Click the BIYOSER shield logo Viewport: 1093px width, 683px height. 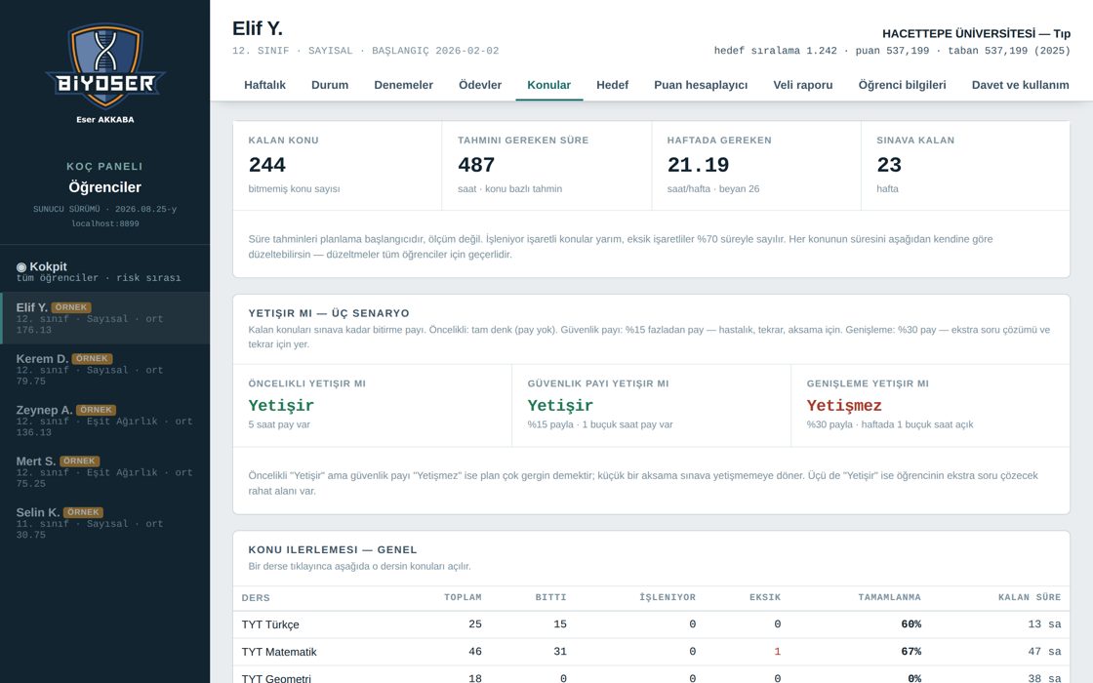pyautogui.click(x=105, y=66)
